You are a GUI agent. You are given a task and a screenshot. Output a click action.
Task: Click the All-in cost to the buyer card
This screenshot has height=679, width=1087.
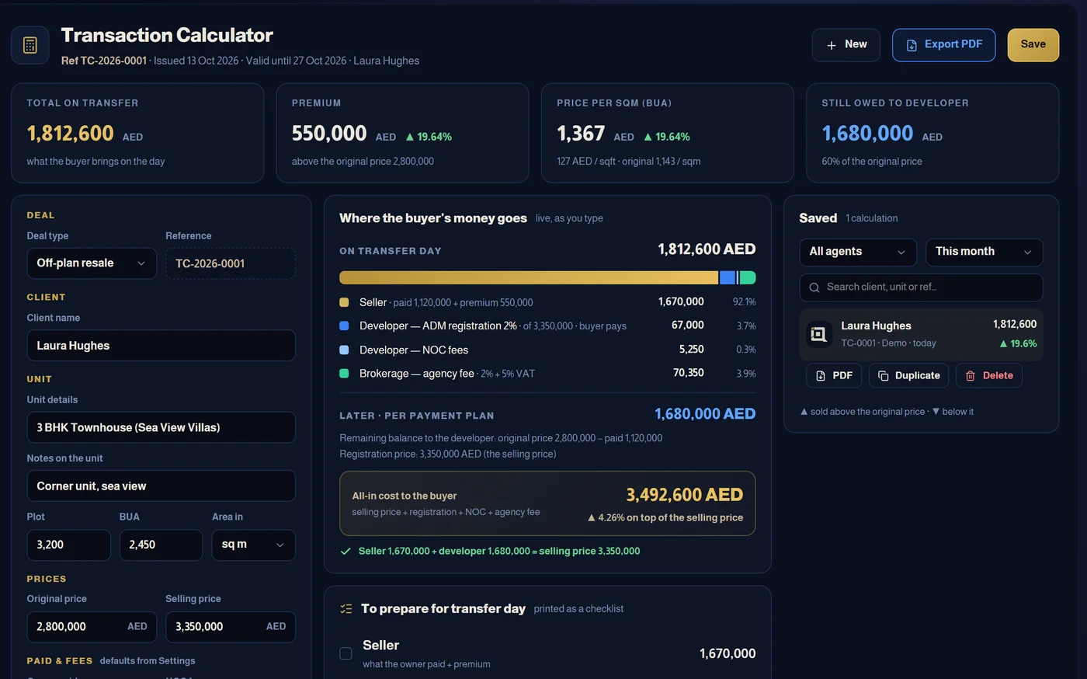pyautogui.click(x=547, y=503)
